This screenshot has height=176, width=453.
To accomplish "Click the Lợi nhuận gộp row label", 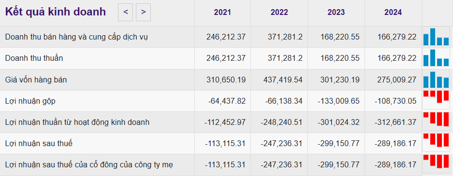I will coord(30,101).
